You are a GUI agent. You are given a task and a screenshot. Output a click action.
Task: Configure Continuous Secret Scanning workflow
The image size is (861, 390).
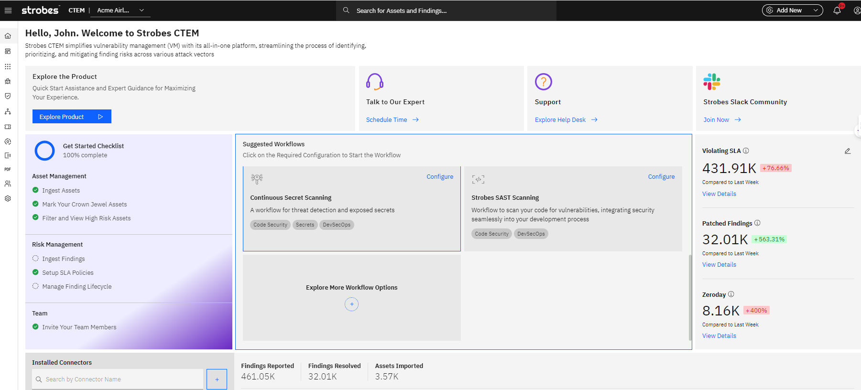440,176
